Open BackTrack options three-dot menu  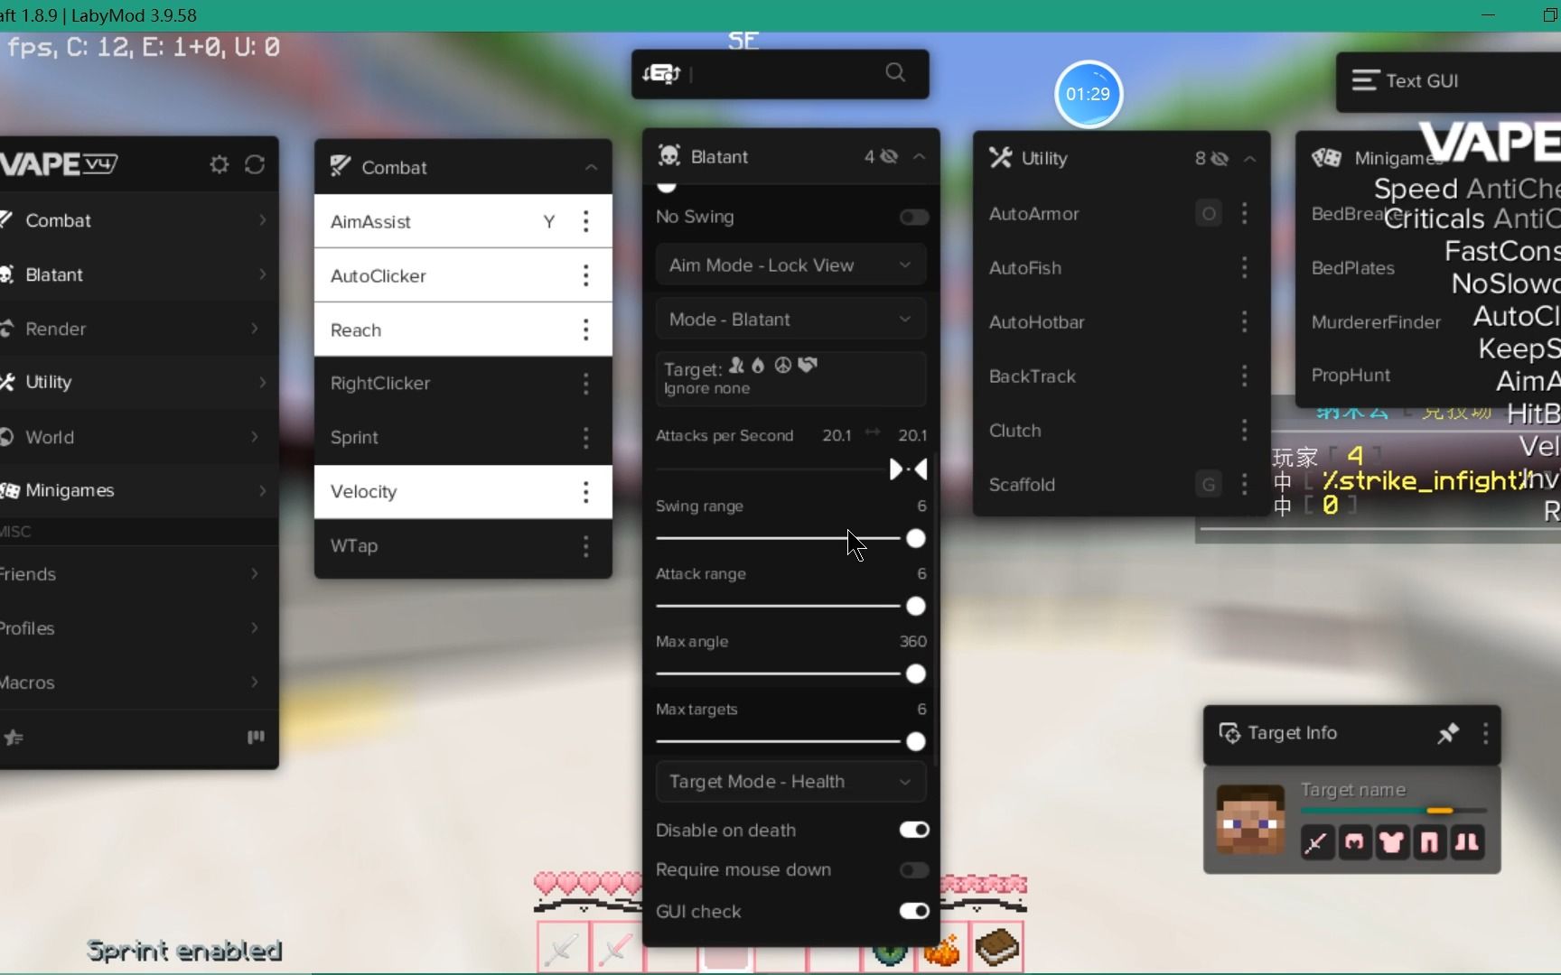pos(1245,376)
